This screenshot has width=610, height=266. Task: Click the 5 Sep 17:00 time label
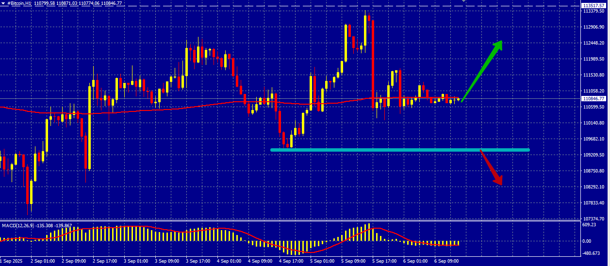coord(384,261)
